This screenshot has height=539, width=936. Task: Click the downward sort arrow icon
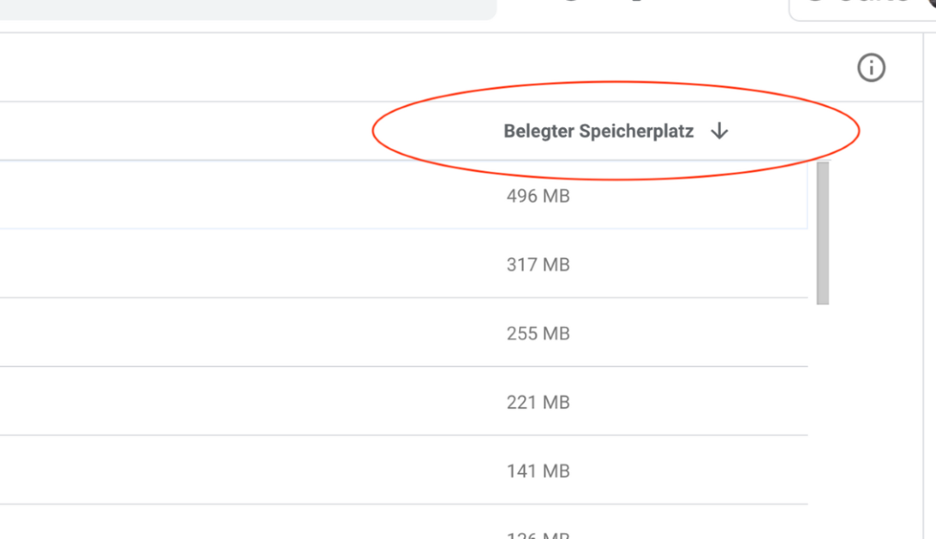click(719, 131)
